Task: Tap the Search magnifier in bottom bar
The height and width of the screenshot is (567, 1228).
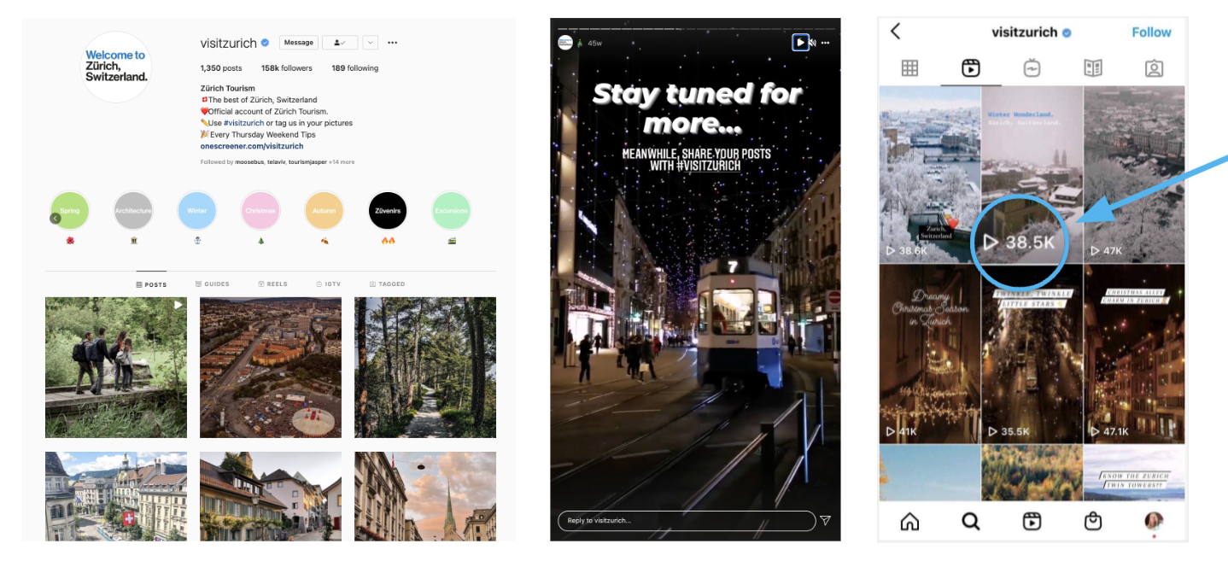Action: click(971, 521)
